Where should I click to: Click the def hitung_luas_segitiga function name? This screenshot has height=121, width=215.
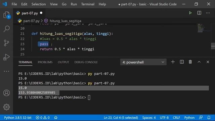point(61,34)
